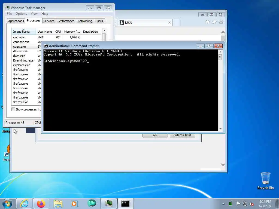Select dwm.exe process row

click(26, 56)
